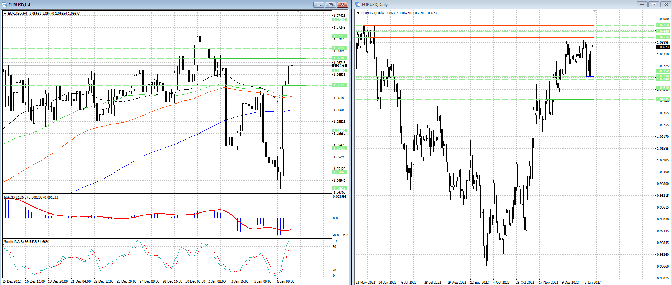Click the 23 May 2022 date label
This screenshot has height=285, width=672.
click(x=366, y=282)
